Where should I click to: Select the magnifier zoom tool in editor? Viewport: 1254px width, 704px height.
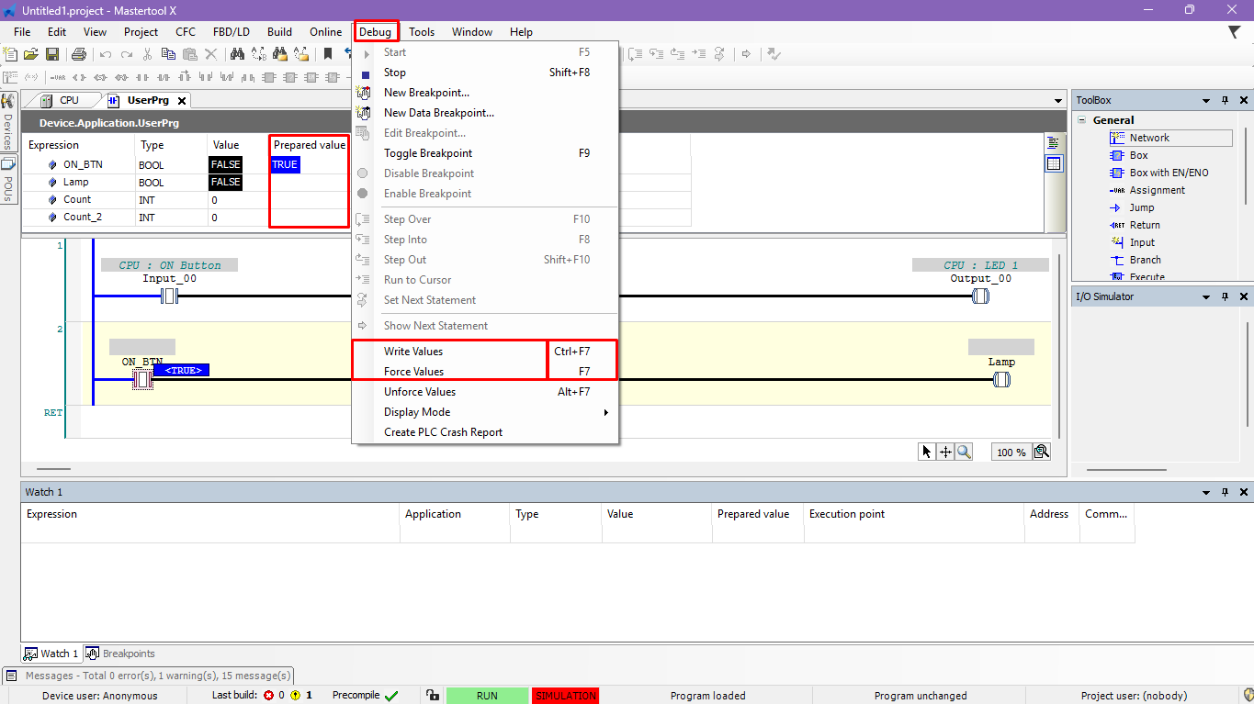(963, 452)
